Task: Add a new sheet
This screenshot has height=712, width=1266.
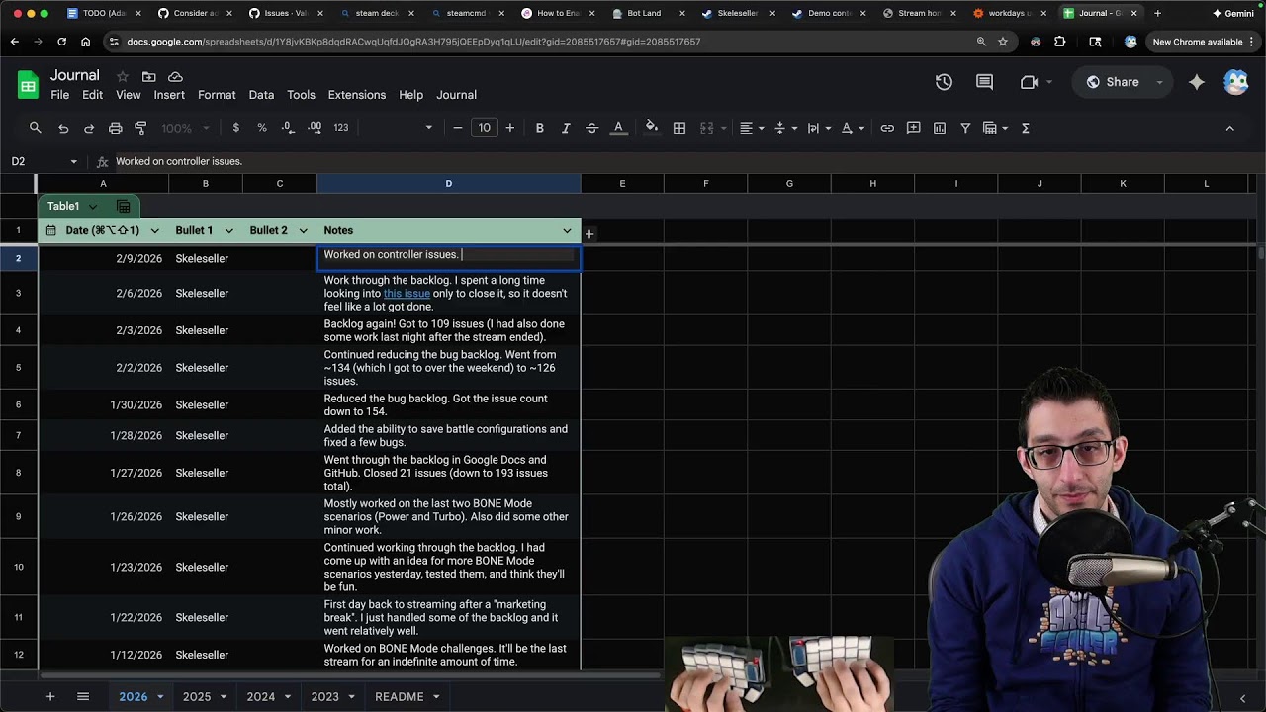Action: (49, 696)
